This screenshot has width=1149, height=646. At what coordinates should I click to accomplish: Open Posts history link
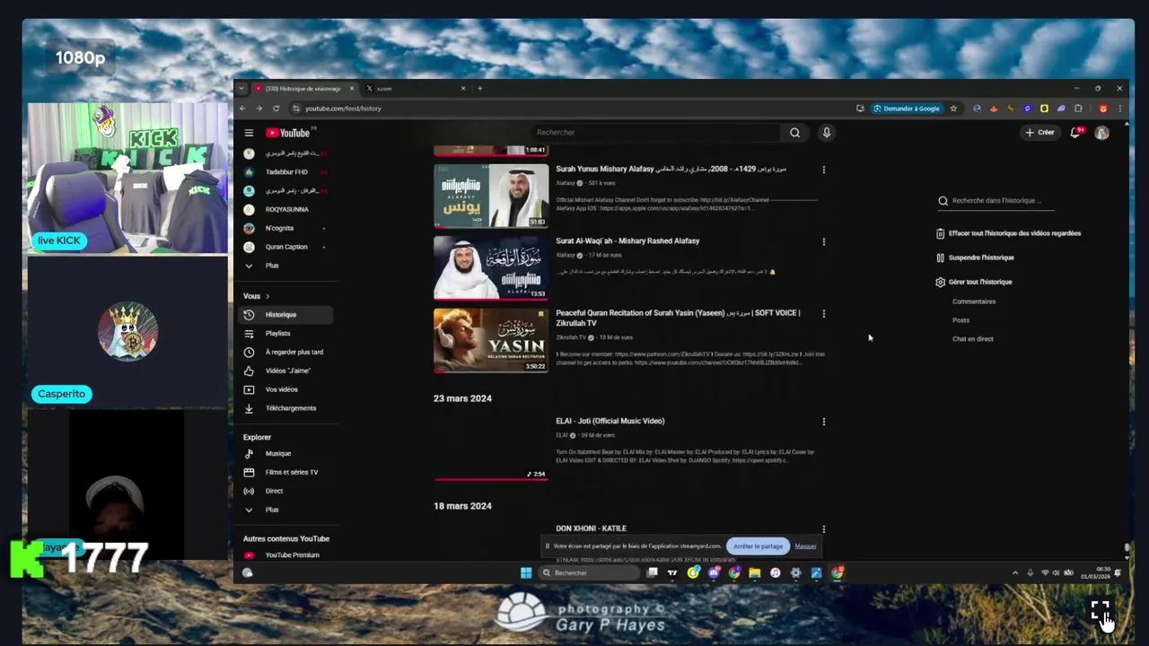[960, 320]
